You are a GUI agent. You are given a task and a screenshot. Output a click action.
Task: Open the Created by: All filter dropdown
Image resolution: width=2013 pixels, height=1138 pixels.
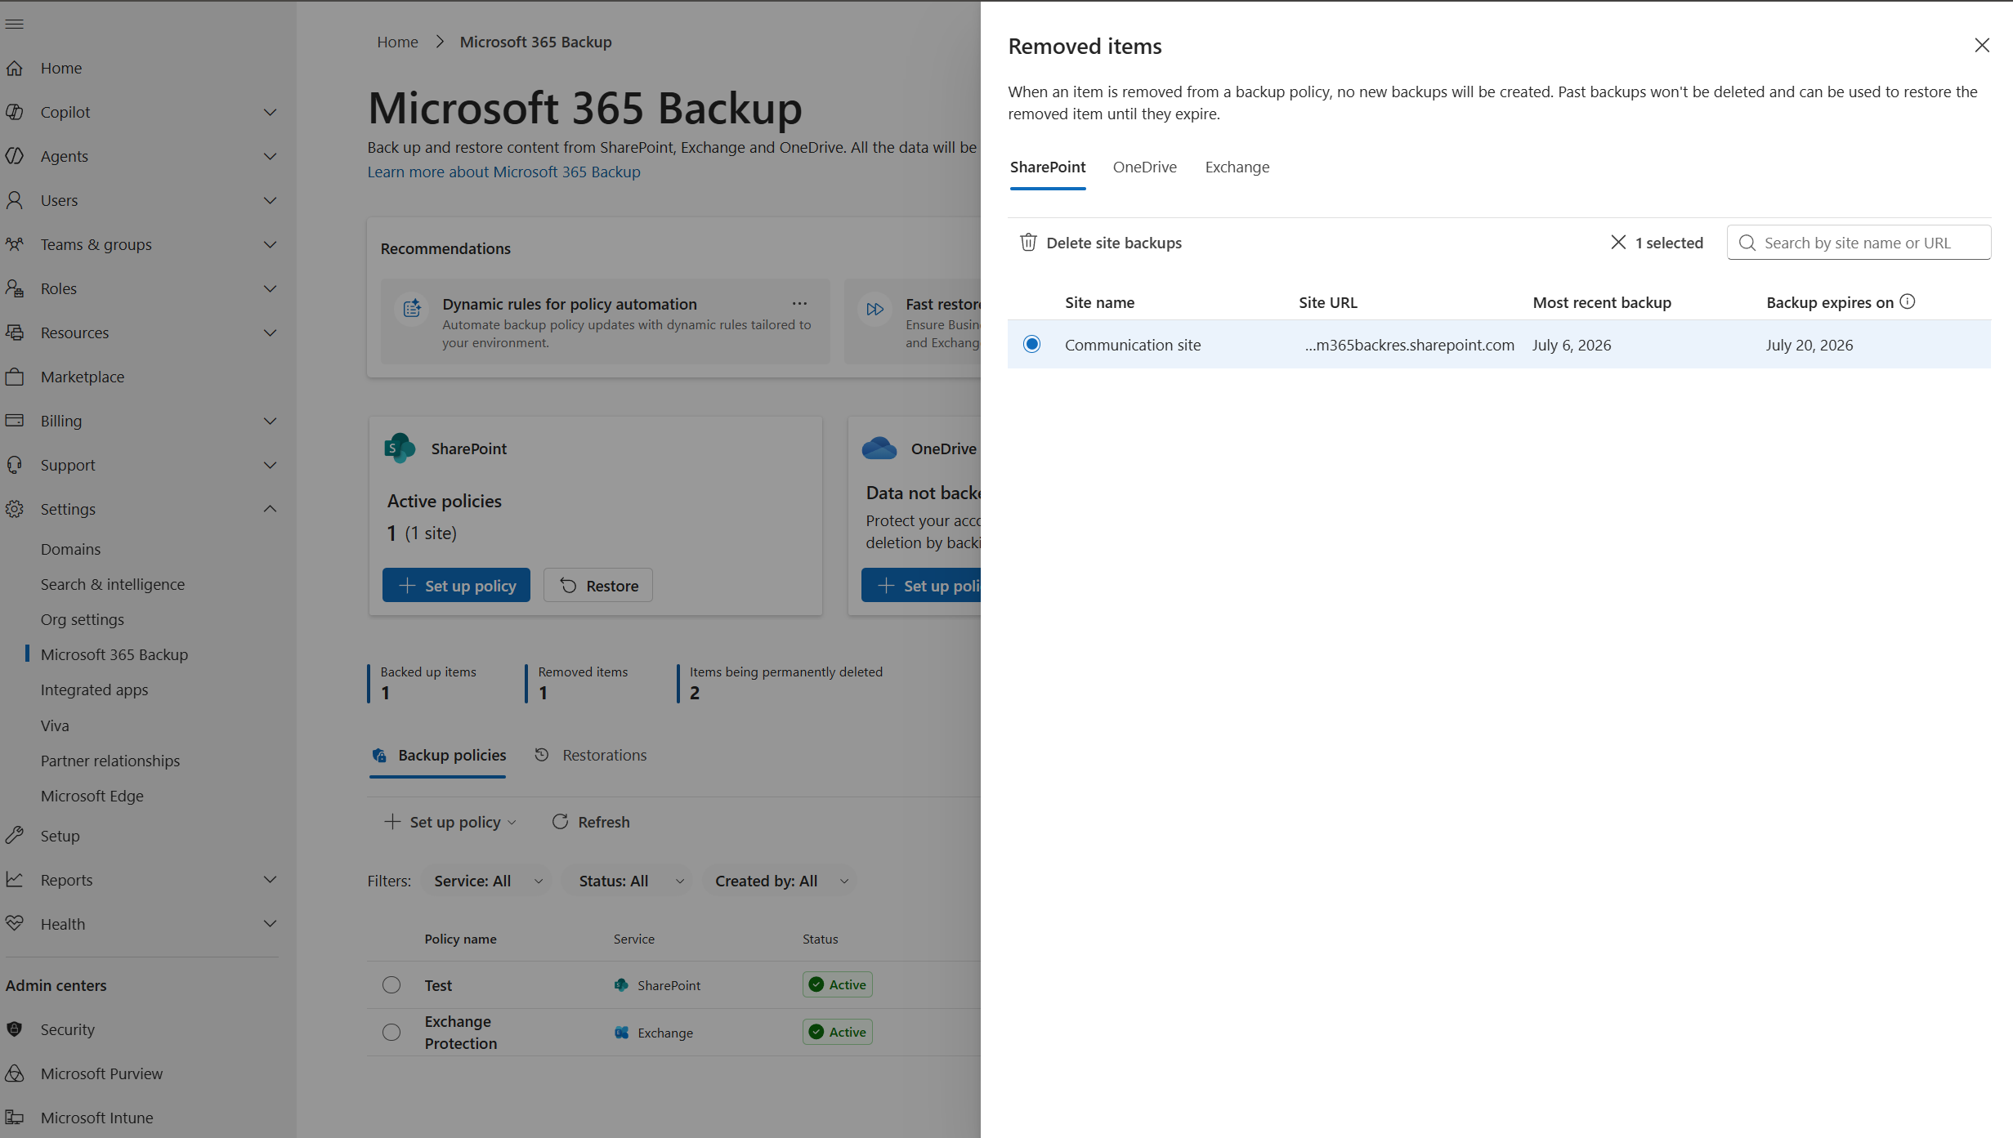click(x=781, y=881)
